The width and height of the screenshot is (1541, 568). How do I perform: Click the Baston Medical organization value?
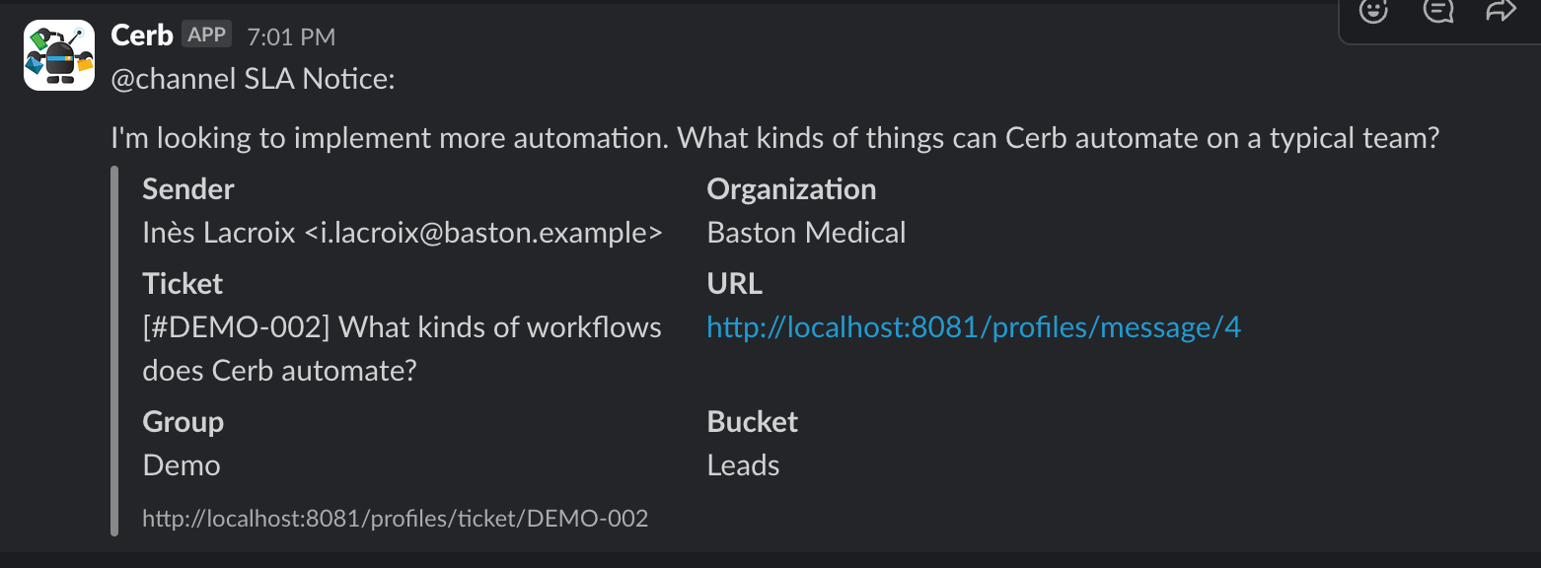click(806, 233)
